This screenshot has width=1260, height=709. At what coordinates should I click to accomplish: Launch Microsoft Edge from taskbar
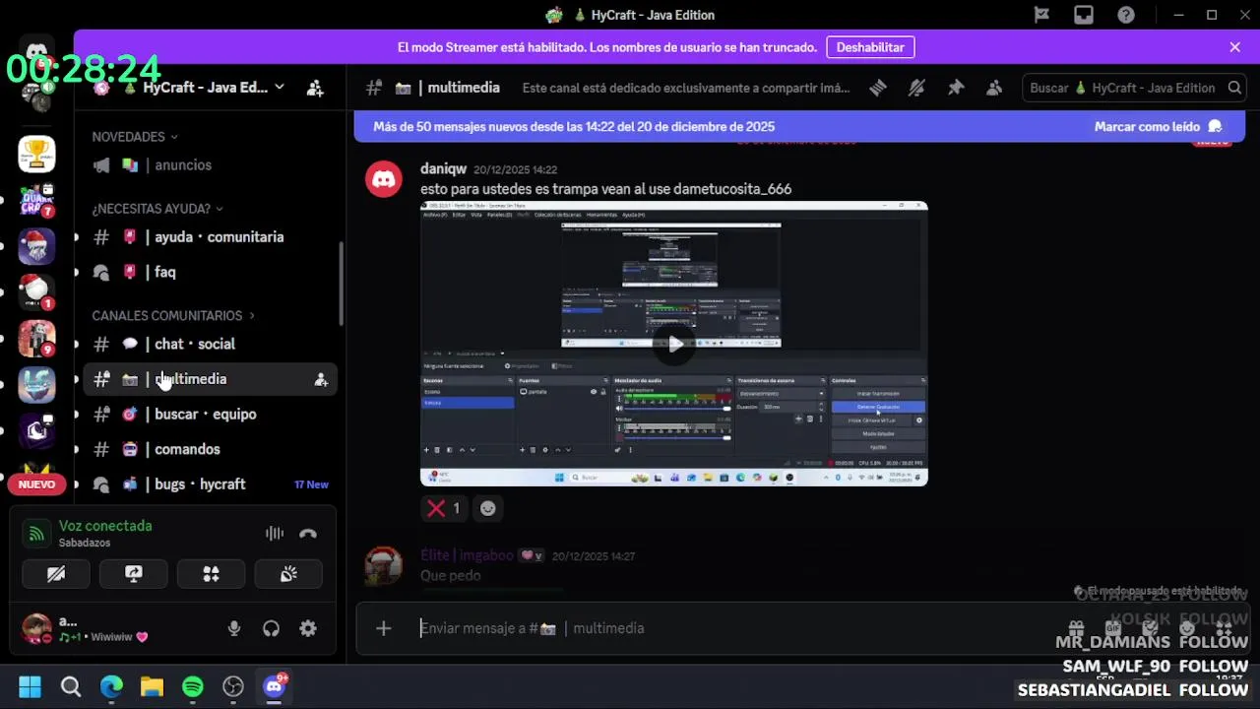pos(111,686)
